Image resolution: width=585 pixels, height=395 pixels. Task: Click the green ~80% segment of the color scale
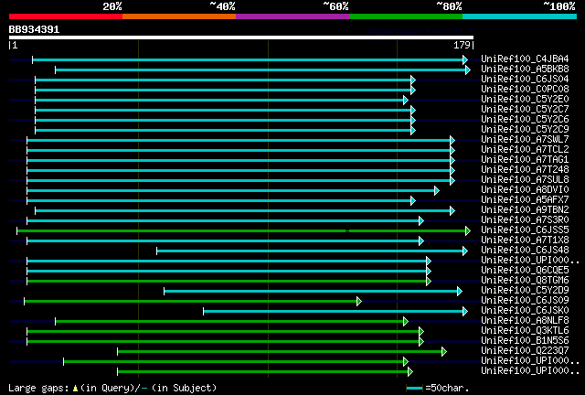point(406,16)
